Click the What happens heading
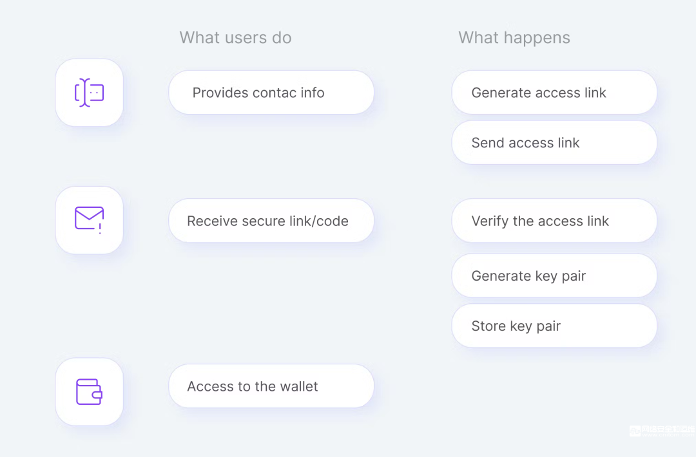696x457 pixels. tap(514, 38)
